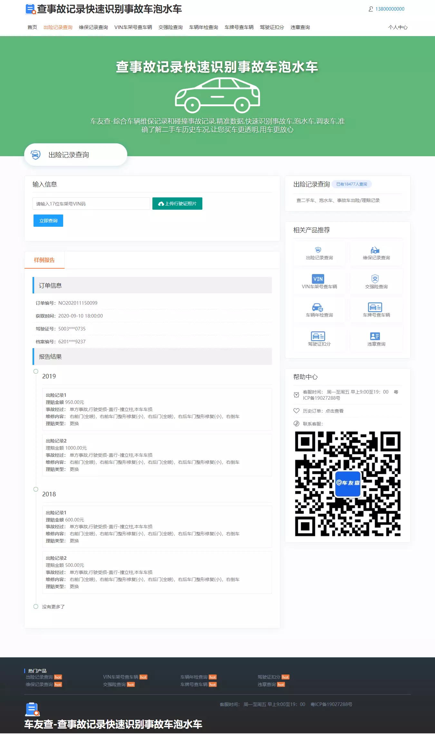Screen dimensions: 435x734
Task: Select 出险记录查询 in top navigation
Action: (58, 27)
